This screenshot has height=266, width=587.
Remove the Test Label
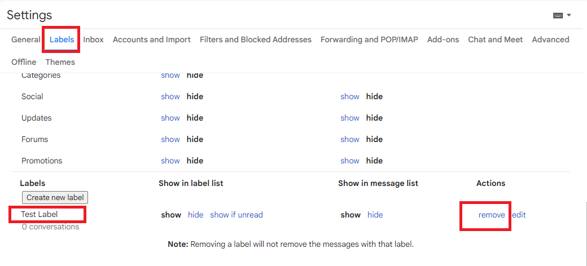click(492, 215)
